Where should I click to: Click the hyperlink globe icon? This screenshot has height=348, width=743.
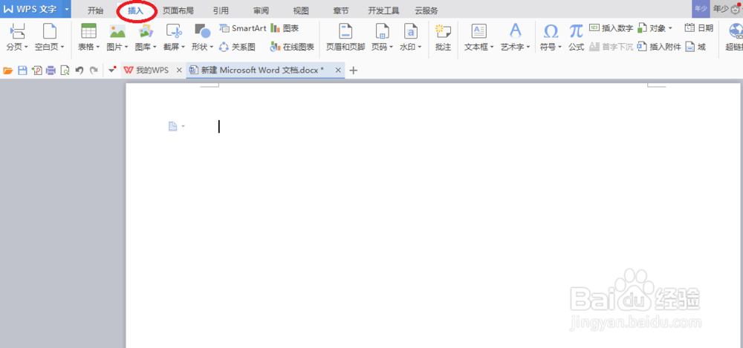point(735,31)
